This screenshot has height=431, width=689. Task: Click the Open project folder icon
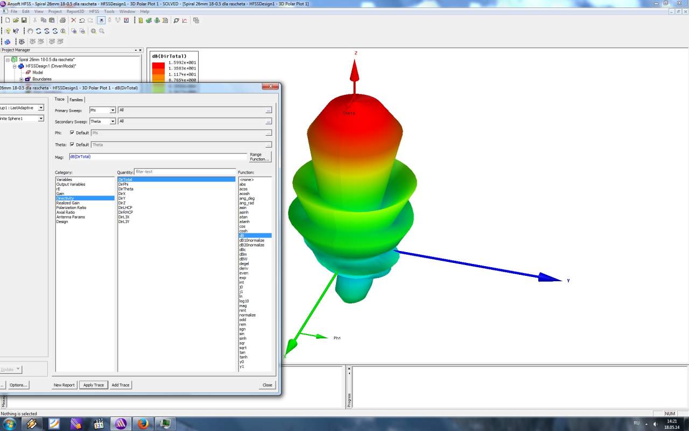pyautogui.click(x=16, y=20)
